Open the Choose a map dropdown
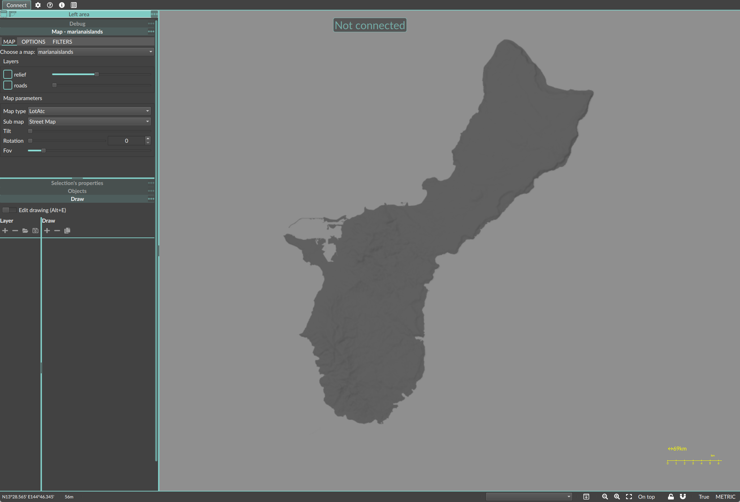 pyautogui.click(x=95, y=52)
